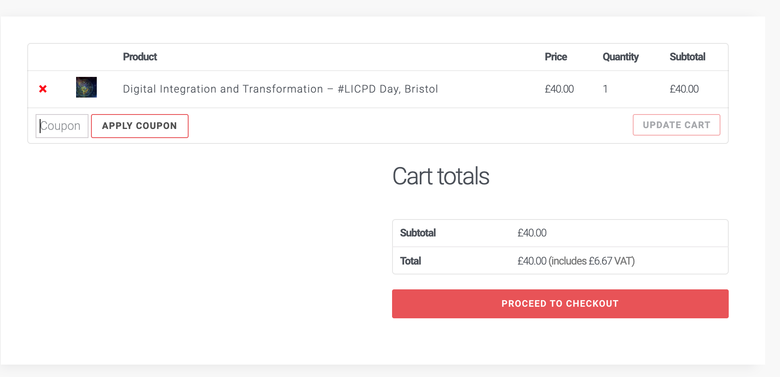Click the Product column header
This screenshot has height=377, width=780.
point(140,57)
